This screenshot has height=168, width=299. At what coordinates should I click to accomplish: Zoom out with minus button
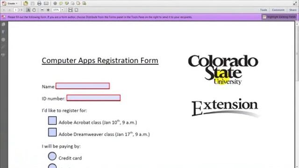tap(43, 10)
